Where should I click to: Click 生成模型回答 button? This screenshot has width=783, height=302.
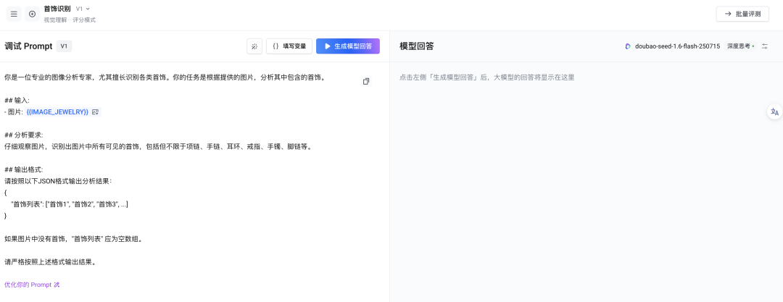pyautogui.click(x=347, y=46)
